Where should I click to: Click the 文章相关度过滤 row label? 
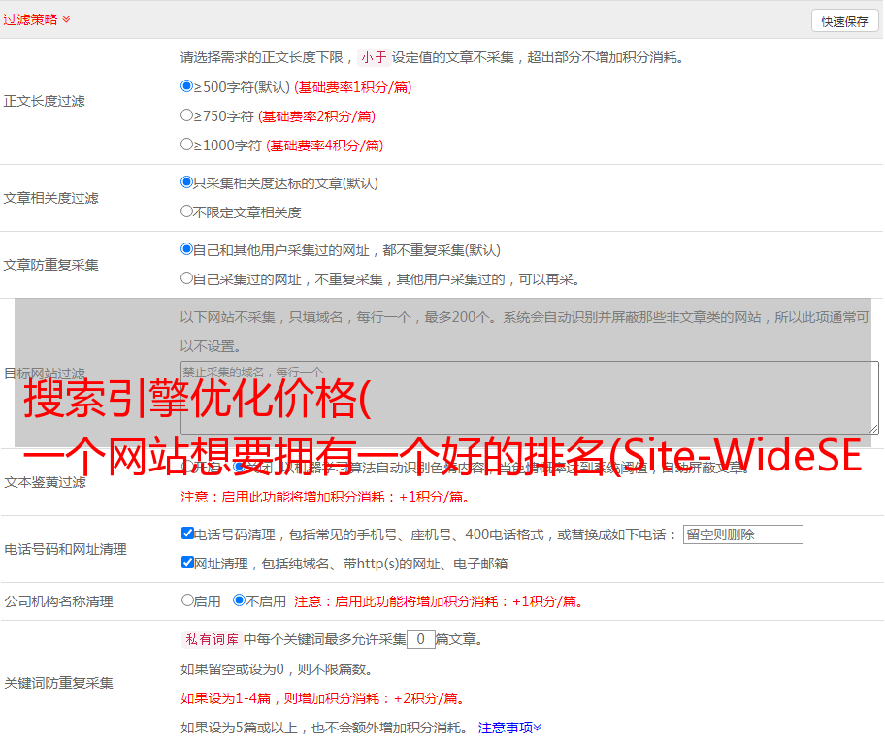click(50, 198)
